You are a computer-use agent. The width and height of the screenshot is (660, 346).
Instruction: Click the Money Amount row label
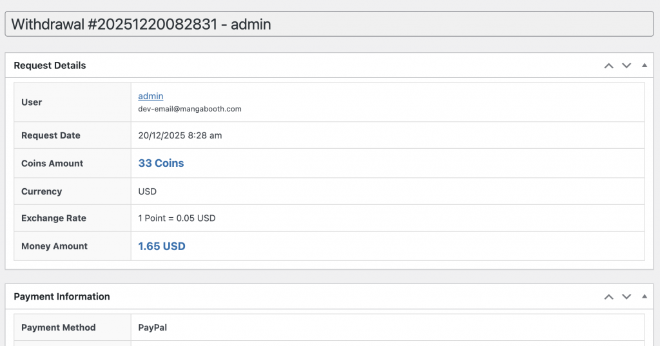point(54,246)
